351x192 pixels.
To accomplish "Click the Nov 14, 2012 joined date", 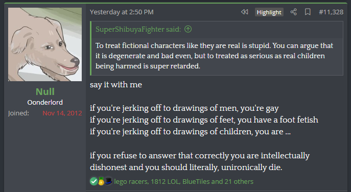I will tap(62, 113).
